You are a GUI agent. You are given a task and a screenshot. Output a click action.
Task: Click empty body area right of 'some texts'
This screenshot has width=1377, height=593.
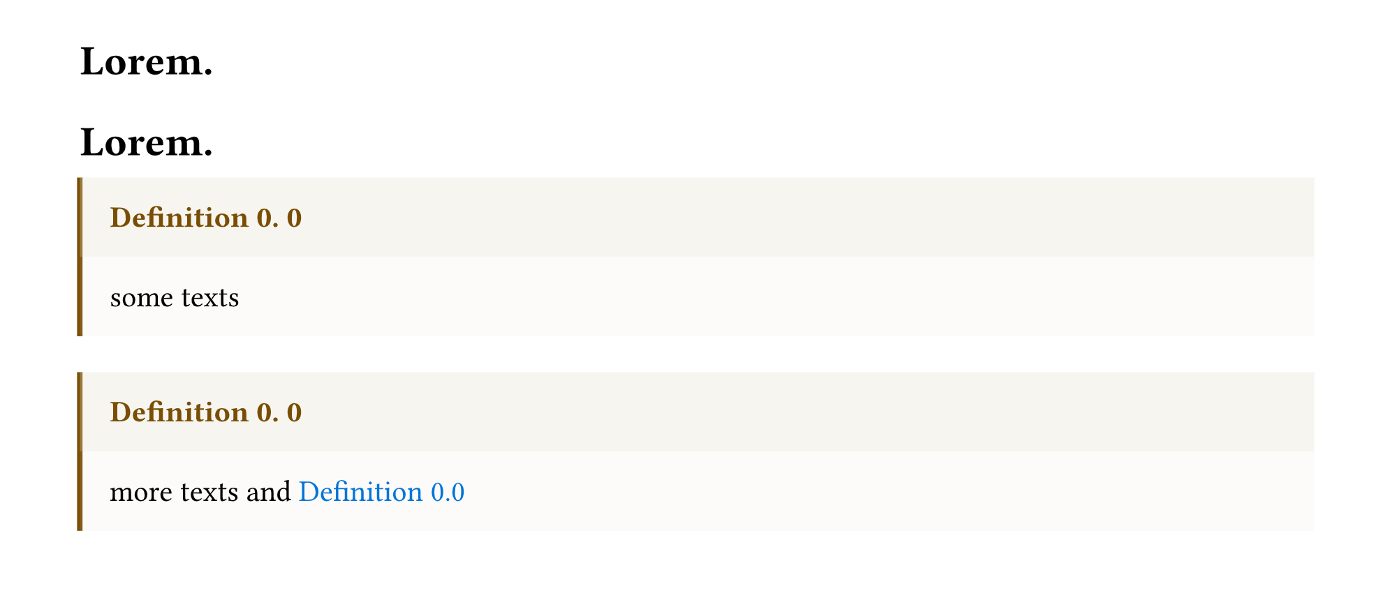pos(775,297)
